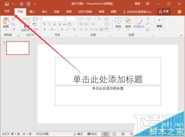The height and width of the screenshot is (137, 185).
Task: Go to the 切换 (Transitions) tab
Action: 57,12
